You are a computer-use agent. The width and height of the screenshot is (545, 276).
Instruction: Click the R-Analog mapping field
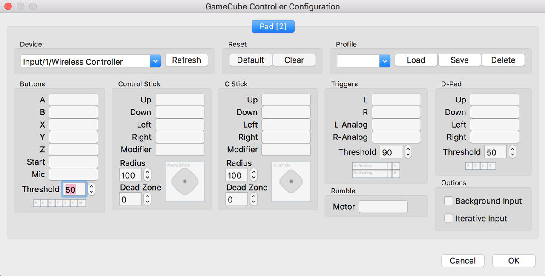(396, 137)
